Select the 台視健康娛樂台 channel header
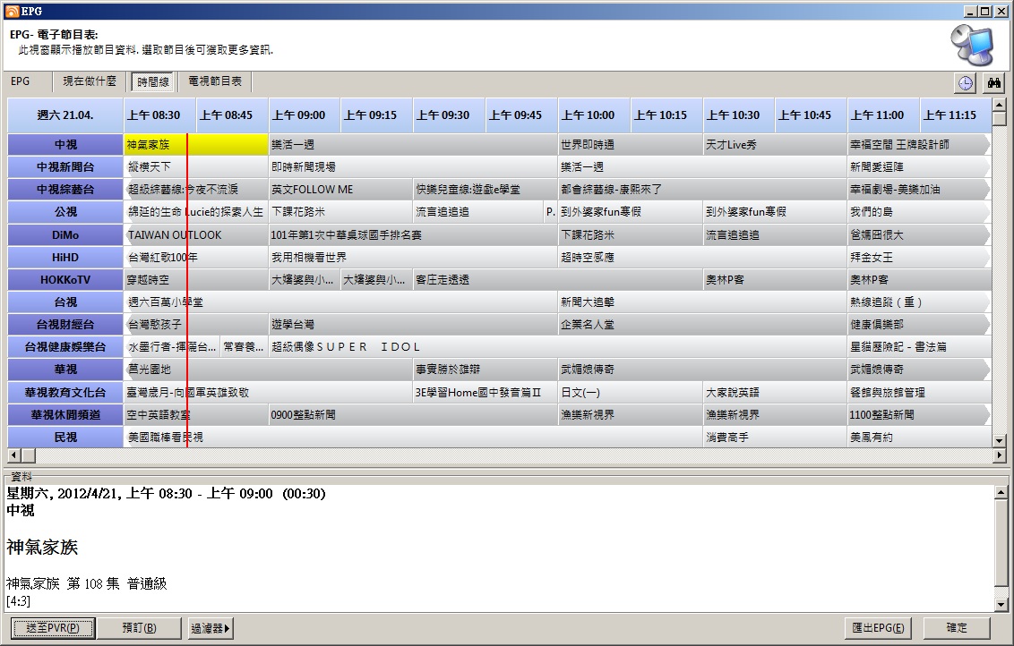 point(65,347)
